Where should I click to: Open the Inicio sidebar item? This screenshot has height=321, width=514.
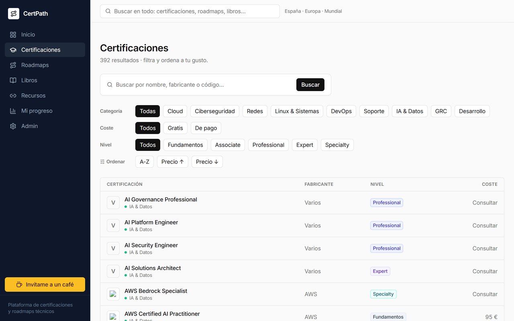[x=45, y=35]
